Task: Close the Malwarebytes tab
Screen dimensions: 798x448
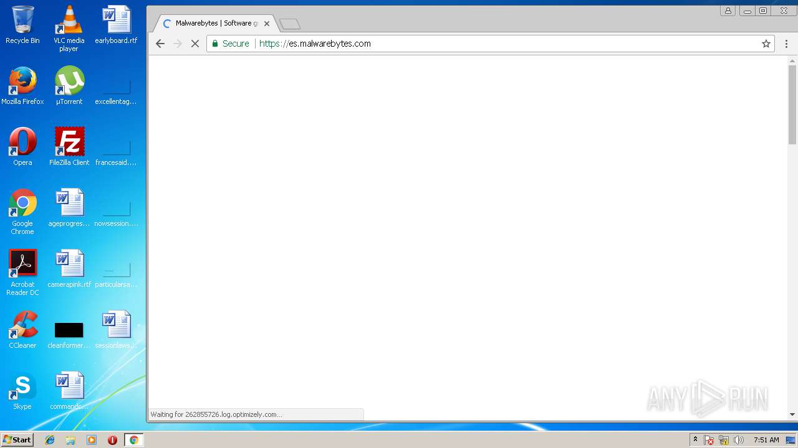Action: coord(267,24)
